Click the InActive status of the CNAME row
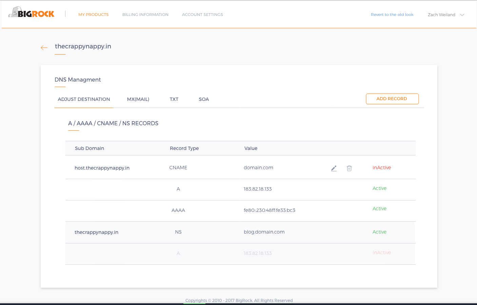This screenshot has width=477, height=305. click(x=382, y=168)
